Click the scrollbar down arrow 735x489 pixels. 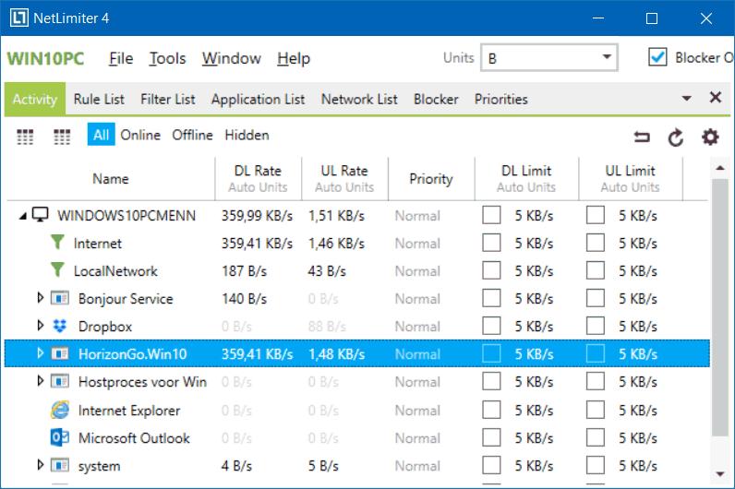click(720, 474)
